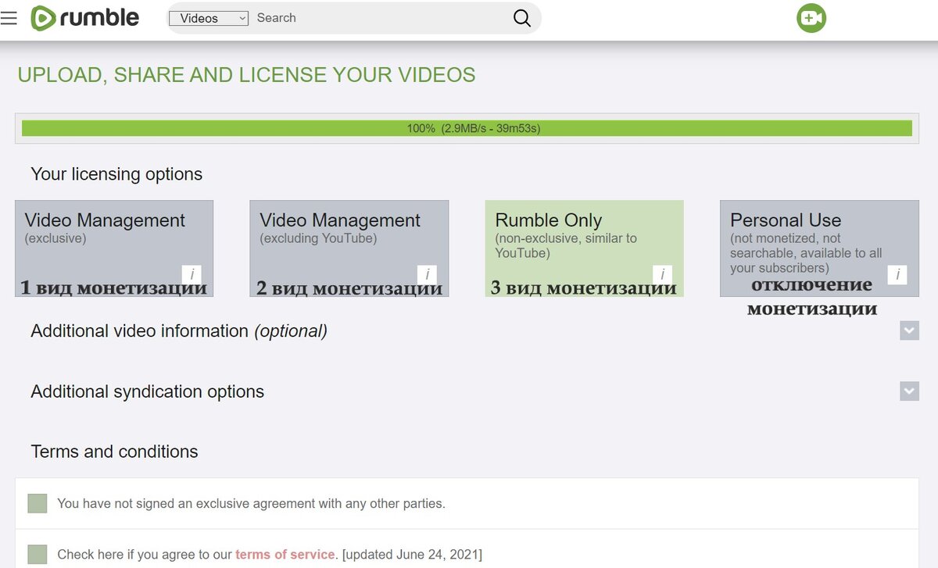Check the agree to terms of service checkbox
938x568 pixels.
point(37,555)
